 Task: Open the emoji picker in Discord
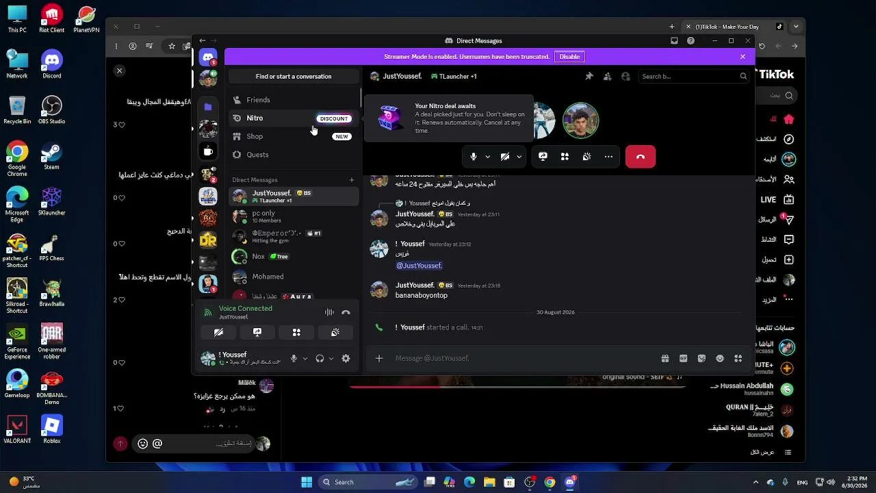[x=720, y=358]
